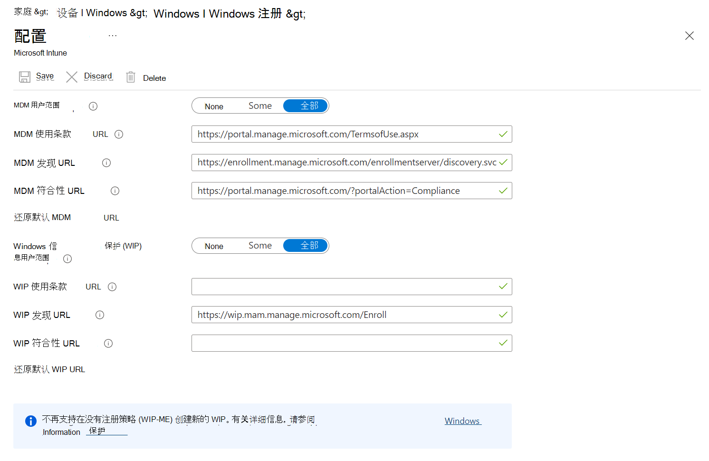Edit the MDM compliance URL field
The height and width of the screenshot is (461, 709).
coord(352,191)
